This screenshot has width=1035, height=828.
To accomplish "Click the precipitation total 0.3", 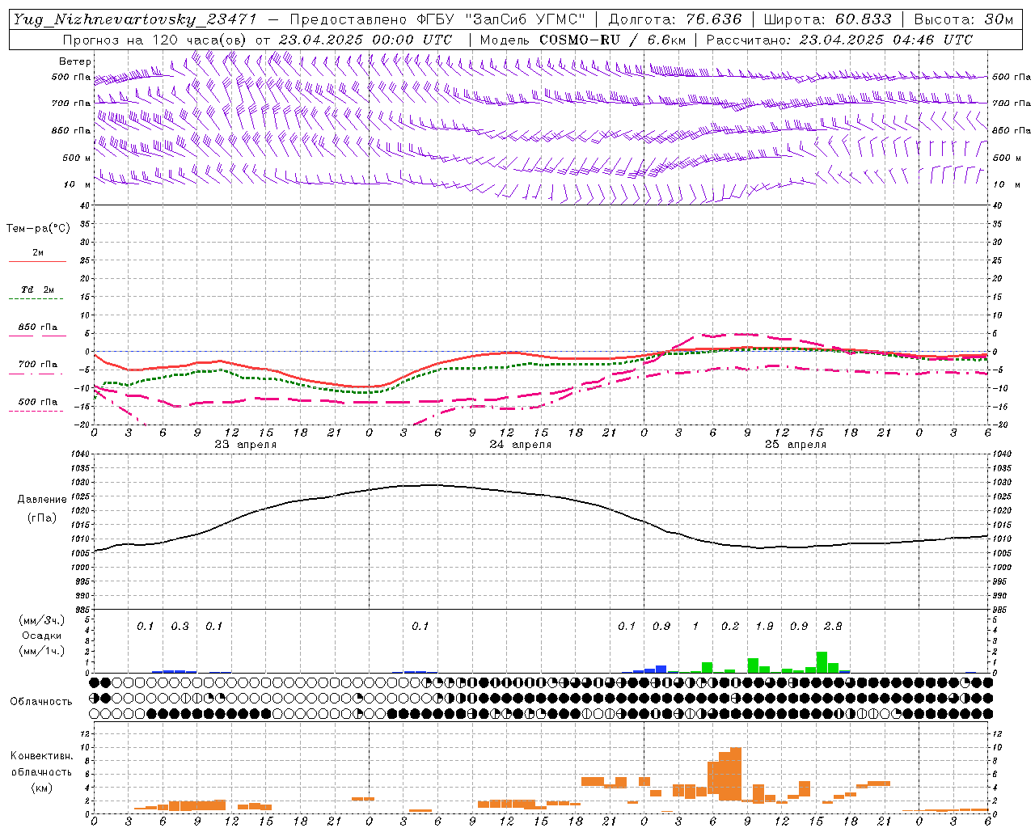I will [x=180, y=626].
